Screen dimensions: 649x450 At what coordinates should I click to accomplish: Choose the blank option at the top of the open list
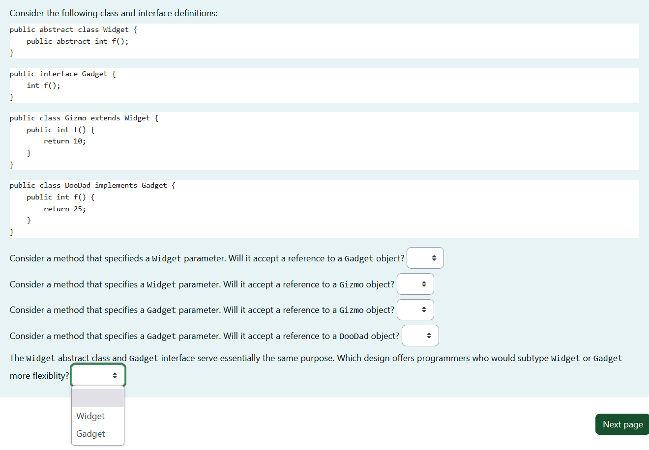(97, 397)
